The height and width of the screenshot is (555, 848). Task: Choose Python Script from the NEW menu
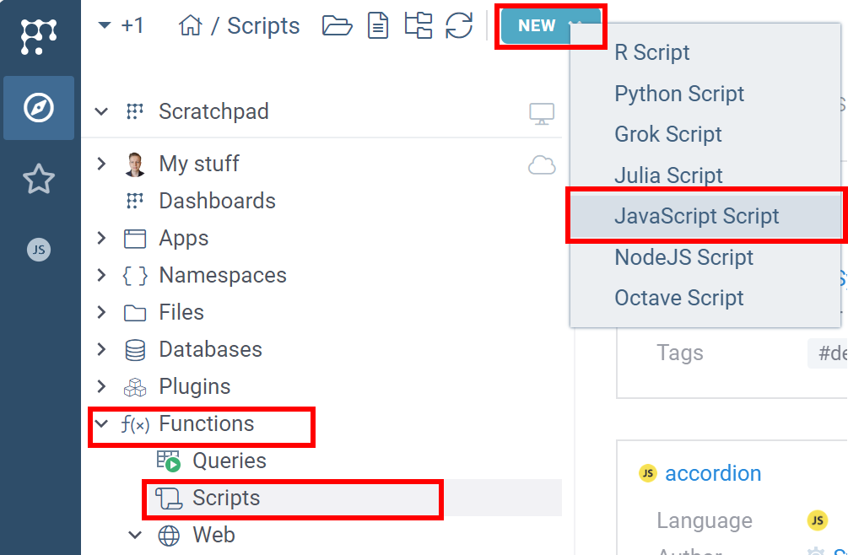[678, 94]
